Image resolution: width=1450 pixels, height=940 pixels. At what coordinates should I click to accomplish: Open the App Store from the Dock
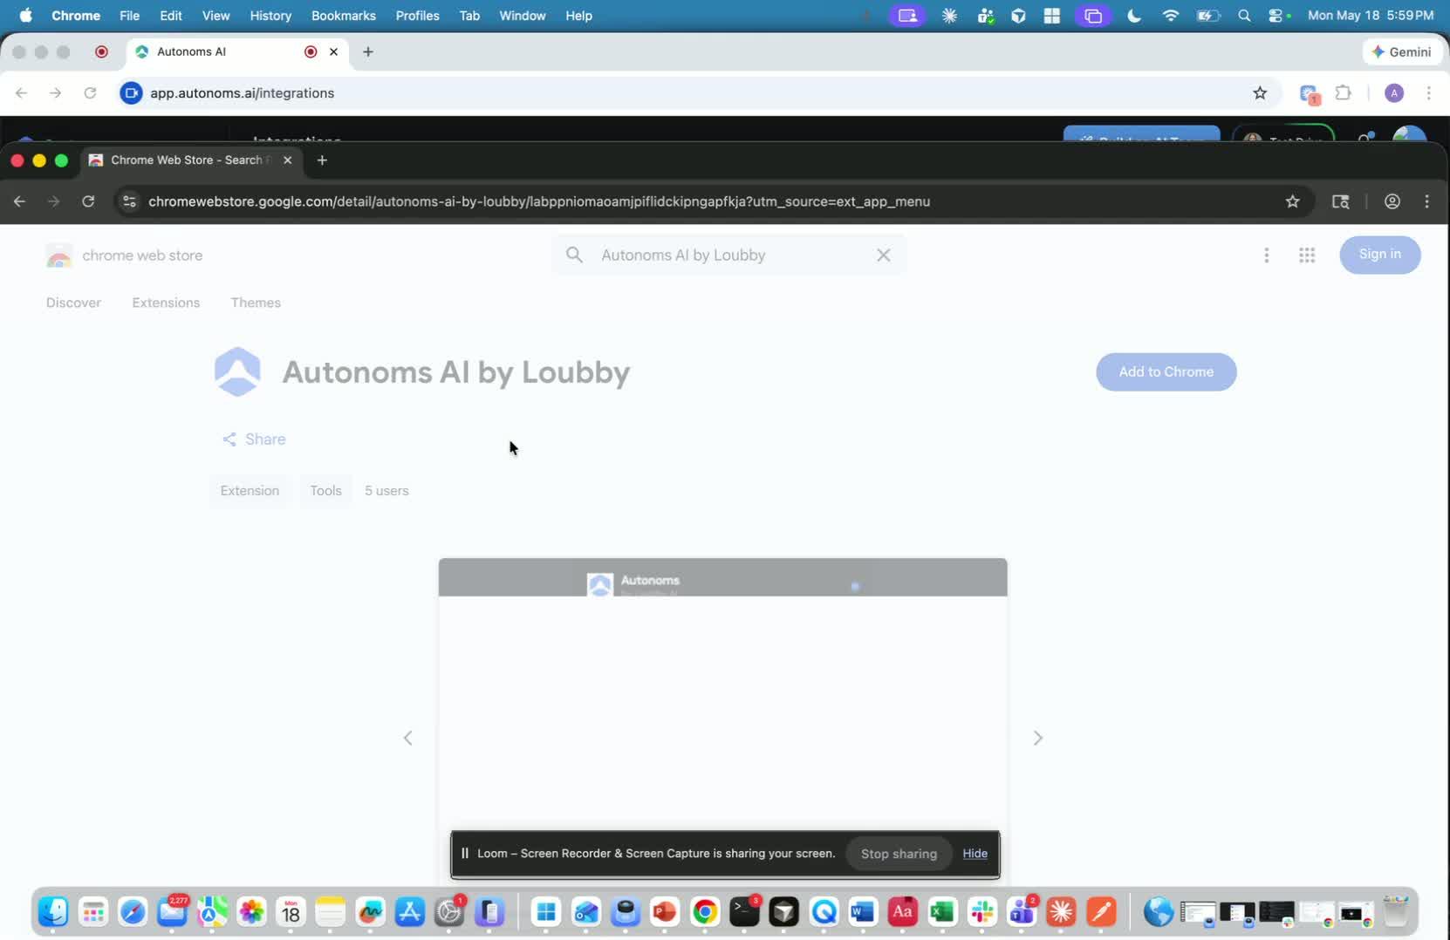coord(409,912)
